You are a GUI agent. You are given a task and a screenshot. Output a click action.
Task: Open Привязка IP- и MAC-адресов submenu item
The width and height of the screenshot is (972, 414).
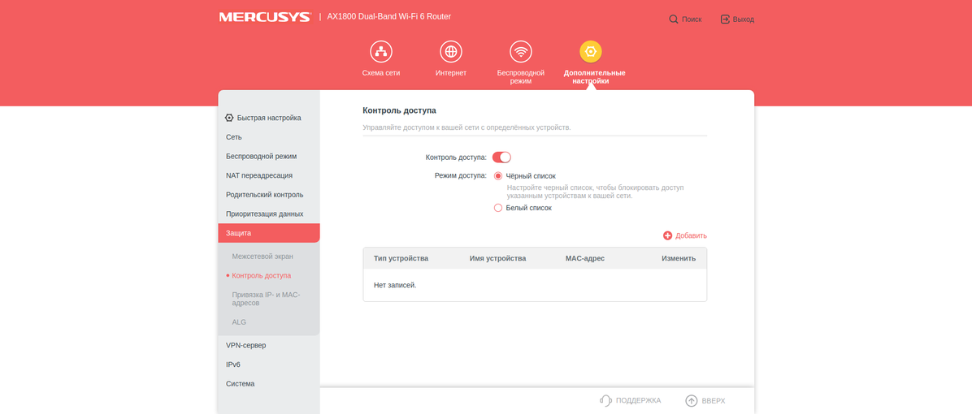point(266,299)
